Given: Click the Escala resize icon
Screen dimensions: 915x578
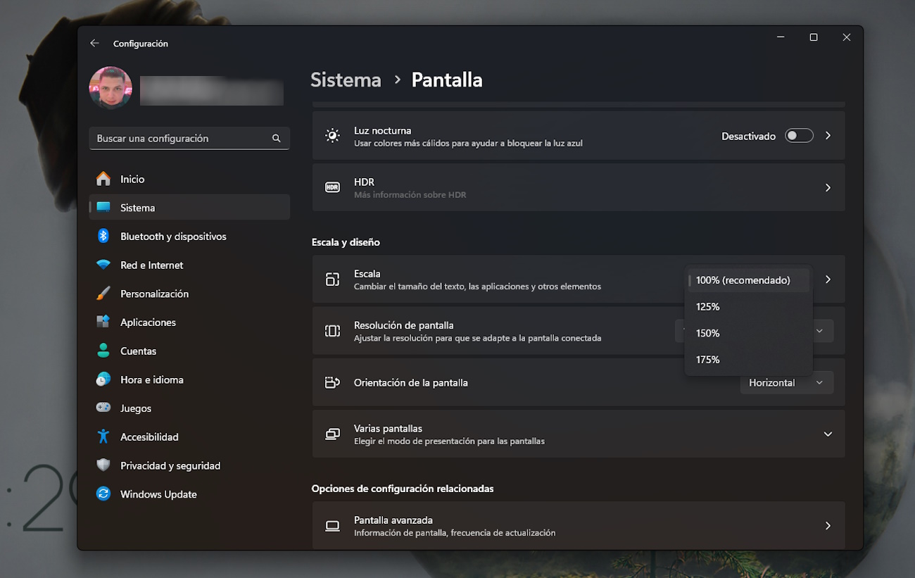Looking at the screenshot, I should 332,279.
